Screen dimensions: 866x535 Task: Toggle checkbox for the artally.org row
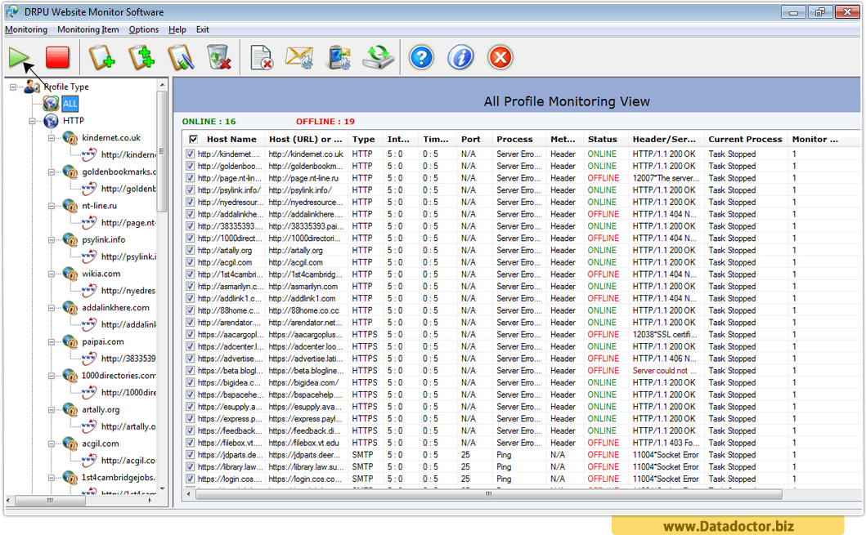(x=191, y=250)
